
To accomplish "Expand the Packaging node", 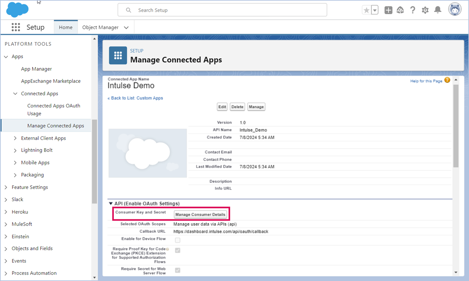I will click(x=15, y=175).
